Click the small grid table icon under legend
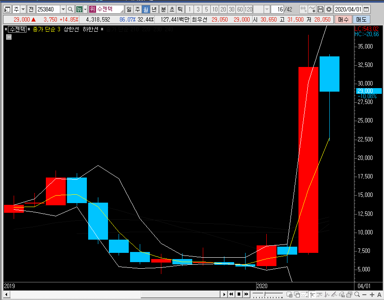Image resolution: width=384 pixels, height=300 pixels. pyautogui.click(x=9, y=37)
